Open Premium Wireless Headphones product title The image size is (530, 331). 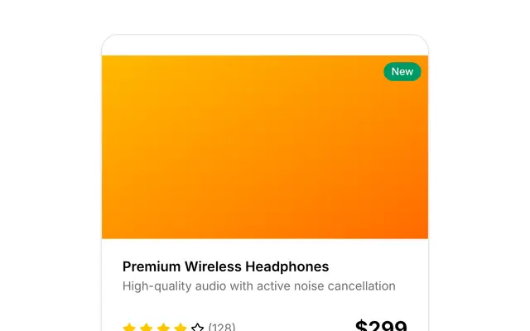[x=225, y=266]
